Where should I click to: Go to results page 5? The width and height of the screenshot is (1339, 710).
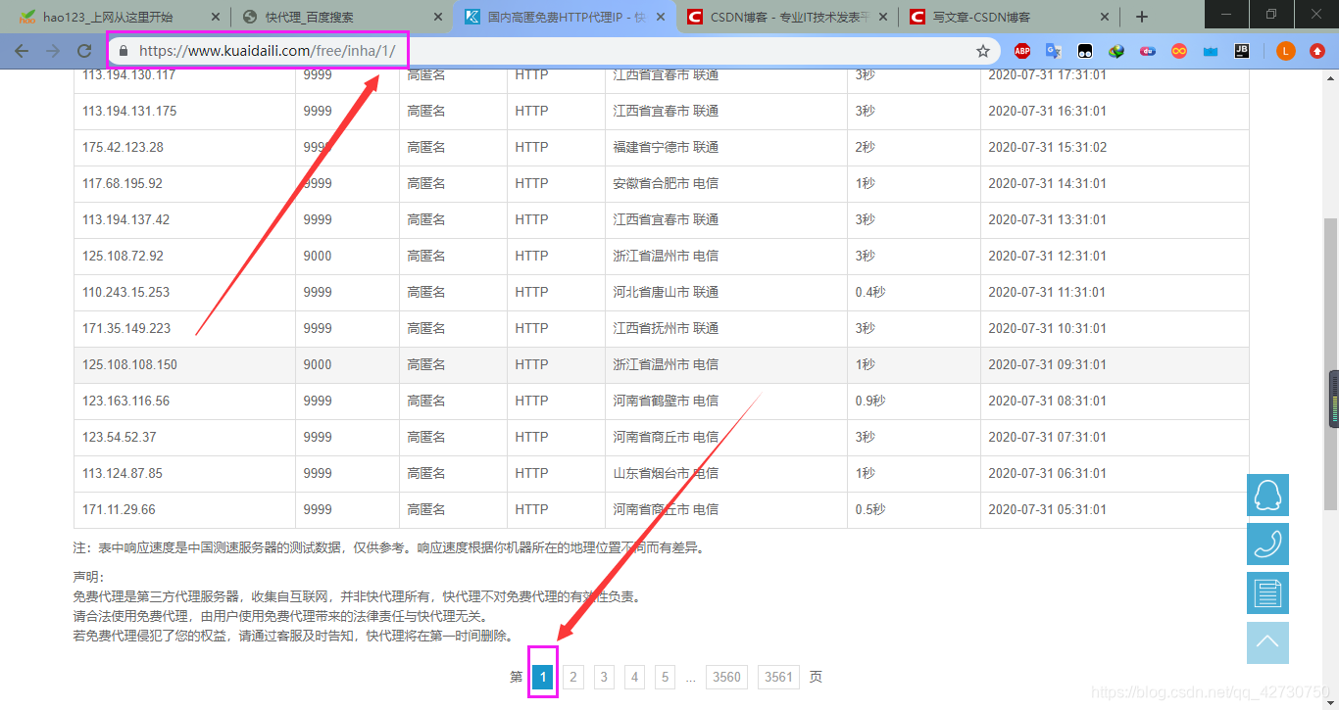pos(666,677)
